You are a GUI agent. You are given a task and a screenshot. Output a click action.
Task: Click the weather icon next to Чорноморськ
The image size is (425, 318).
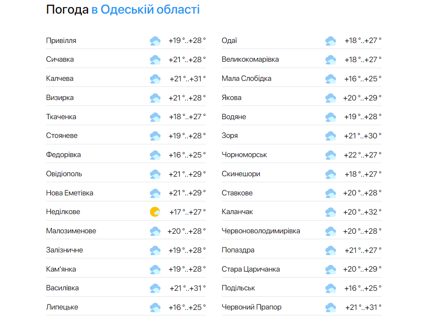pyautogui.click(x=330, y=155)
